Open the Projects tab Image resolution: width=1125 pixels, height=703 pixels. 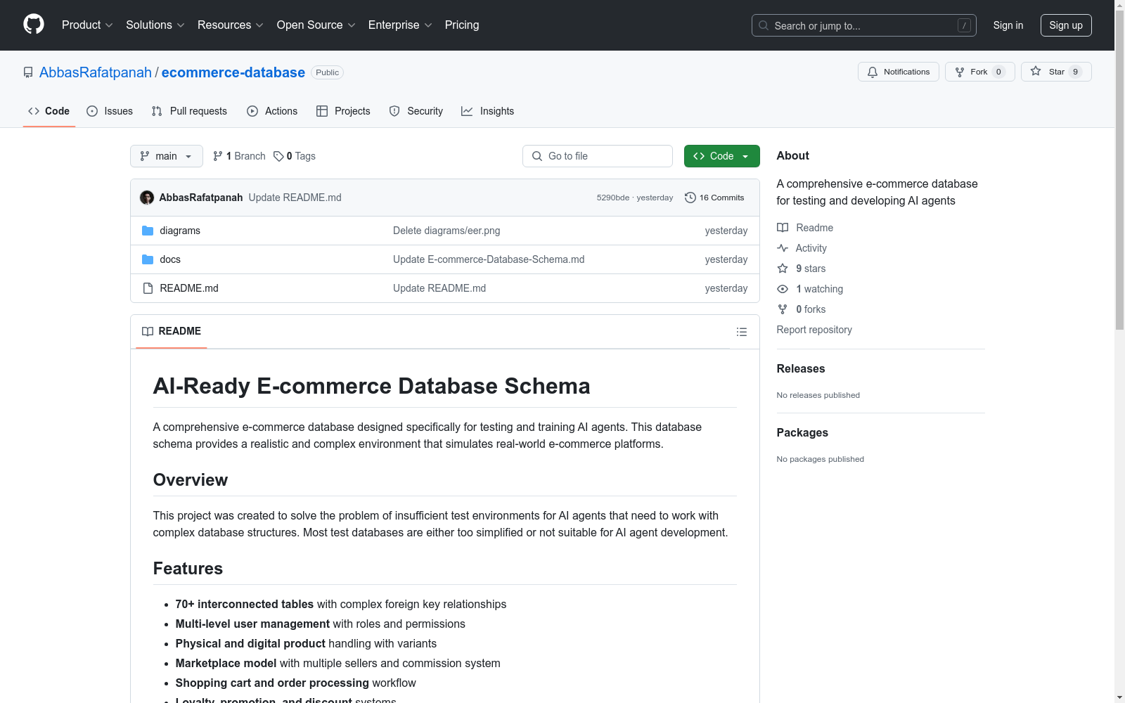pos(343,111)
